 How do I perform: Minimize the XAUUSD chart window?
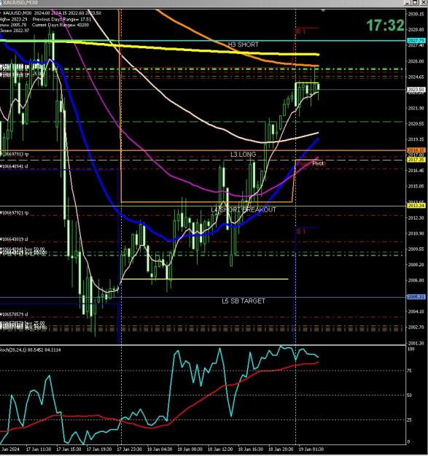click(408, 2)
